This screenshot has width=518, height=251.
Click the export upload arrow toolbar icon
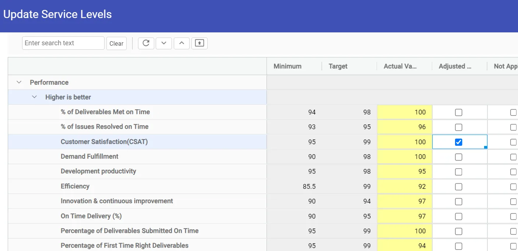pos(199,43)
